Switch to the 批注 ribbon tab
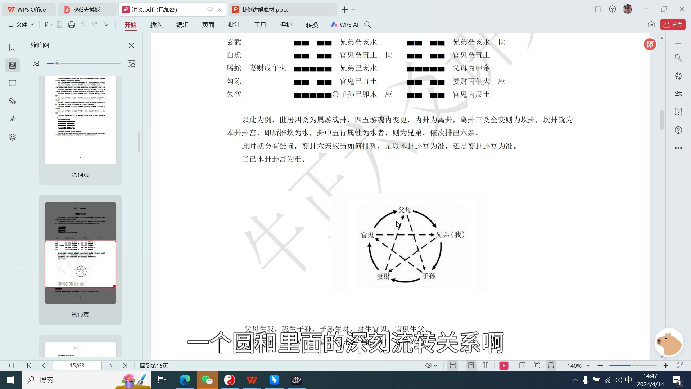 (x=234, y=25)
